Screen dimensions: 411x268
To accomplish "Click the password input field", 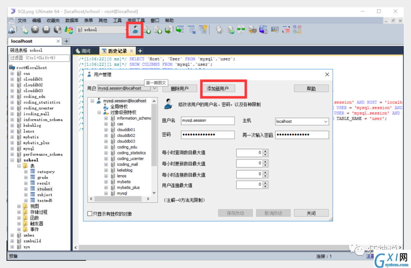I will 208,135.
